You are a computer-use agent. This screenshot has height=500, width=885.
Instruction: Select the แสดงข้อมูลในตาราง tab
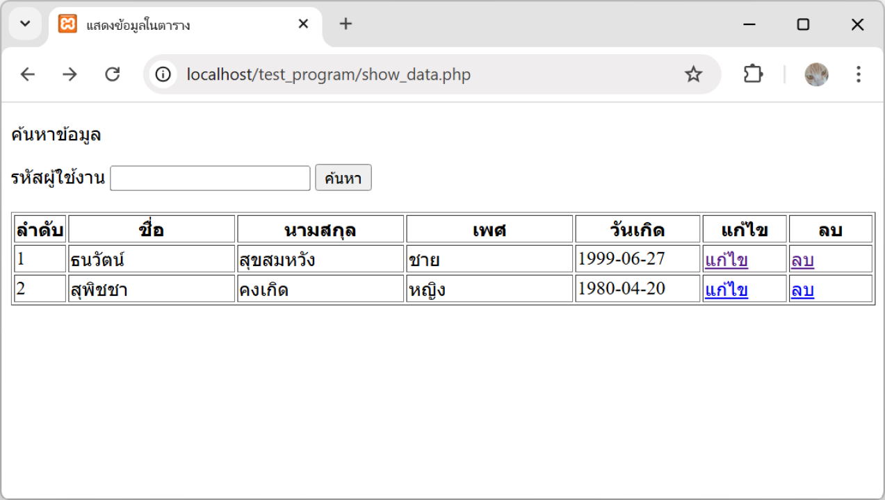(x=174, y=25)
